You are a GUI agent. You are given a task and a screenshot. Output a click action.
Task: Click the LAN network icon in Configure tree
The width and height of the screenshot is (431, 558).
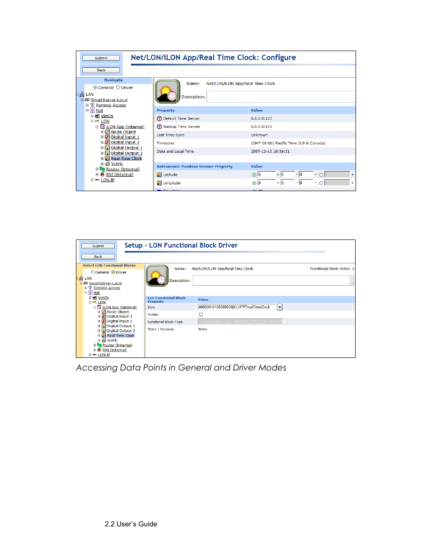(82, 94)
